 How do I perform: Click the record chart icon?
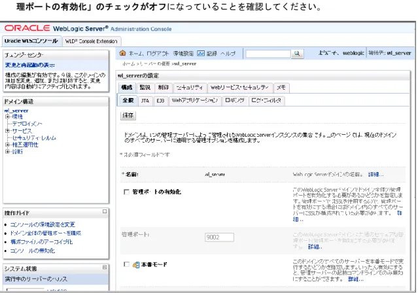pyautogui.click(x=200, y=53)
